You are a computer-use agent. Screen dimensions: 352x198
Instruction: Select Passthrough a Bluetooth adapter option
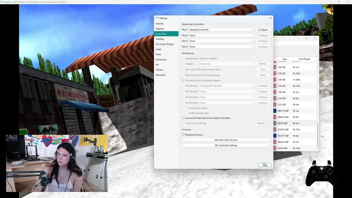(x=200, y=59)
